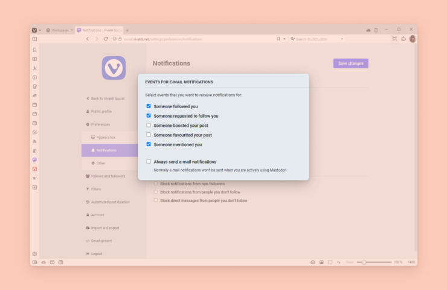This screenshot has width=447, height=290.
Task: Select Notifications in the settings sidebar
Action: (110, 150)
